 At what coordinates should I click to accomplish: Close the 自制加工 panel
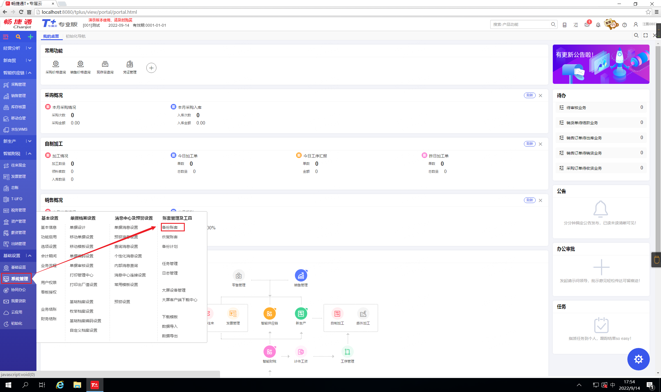(x=540, y=144)
